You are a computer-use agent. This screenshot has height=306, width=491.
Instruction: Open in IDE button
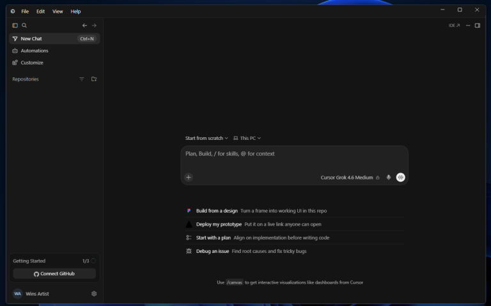[454, 26]
